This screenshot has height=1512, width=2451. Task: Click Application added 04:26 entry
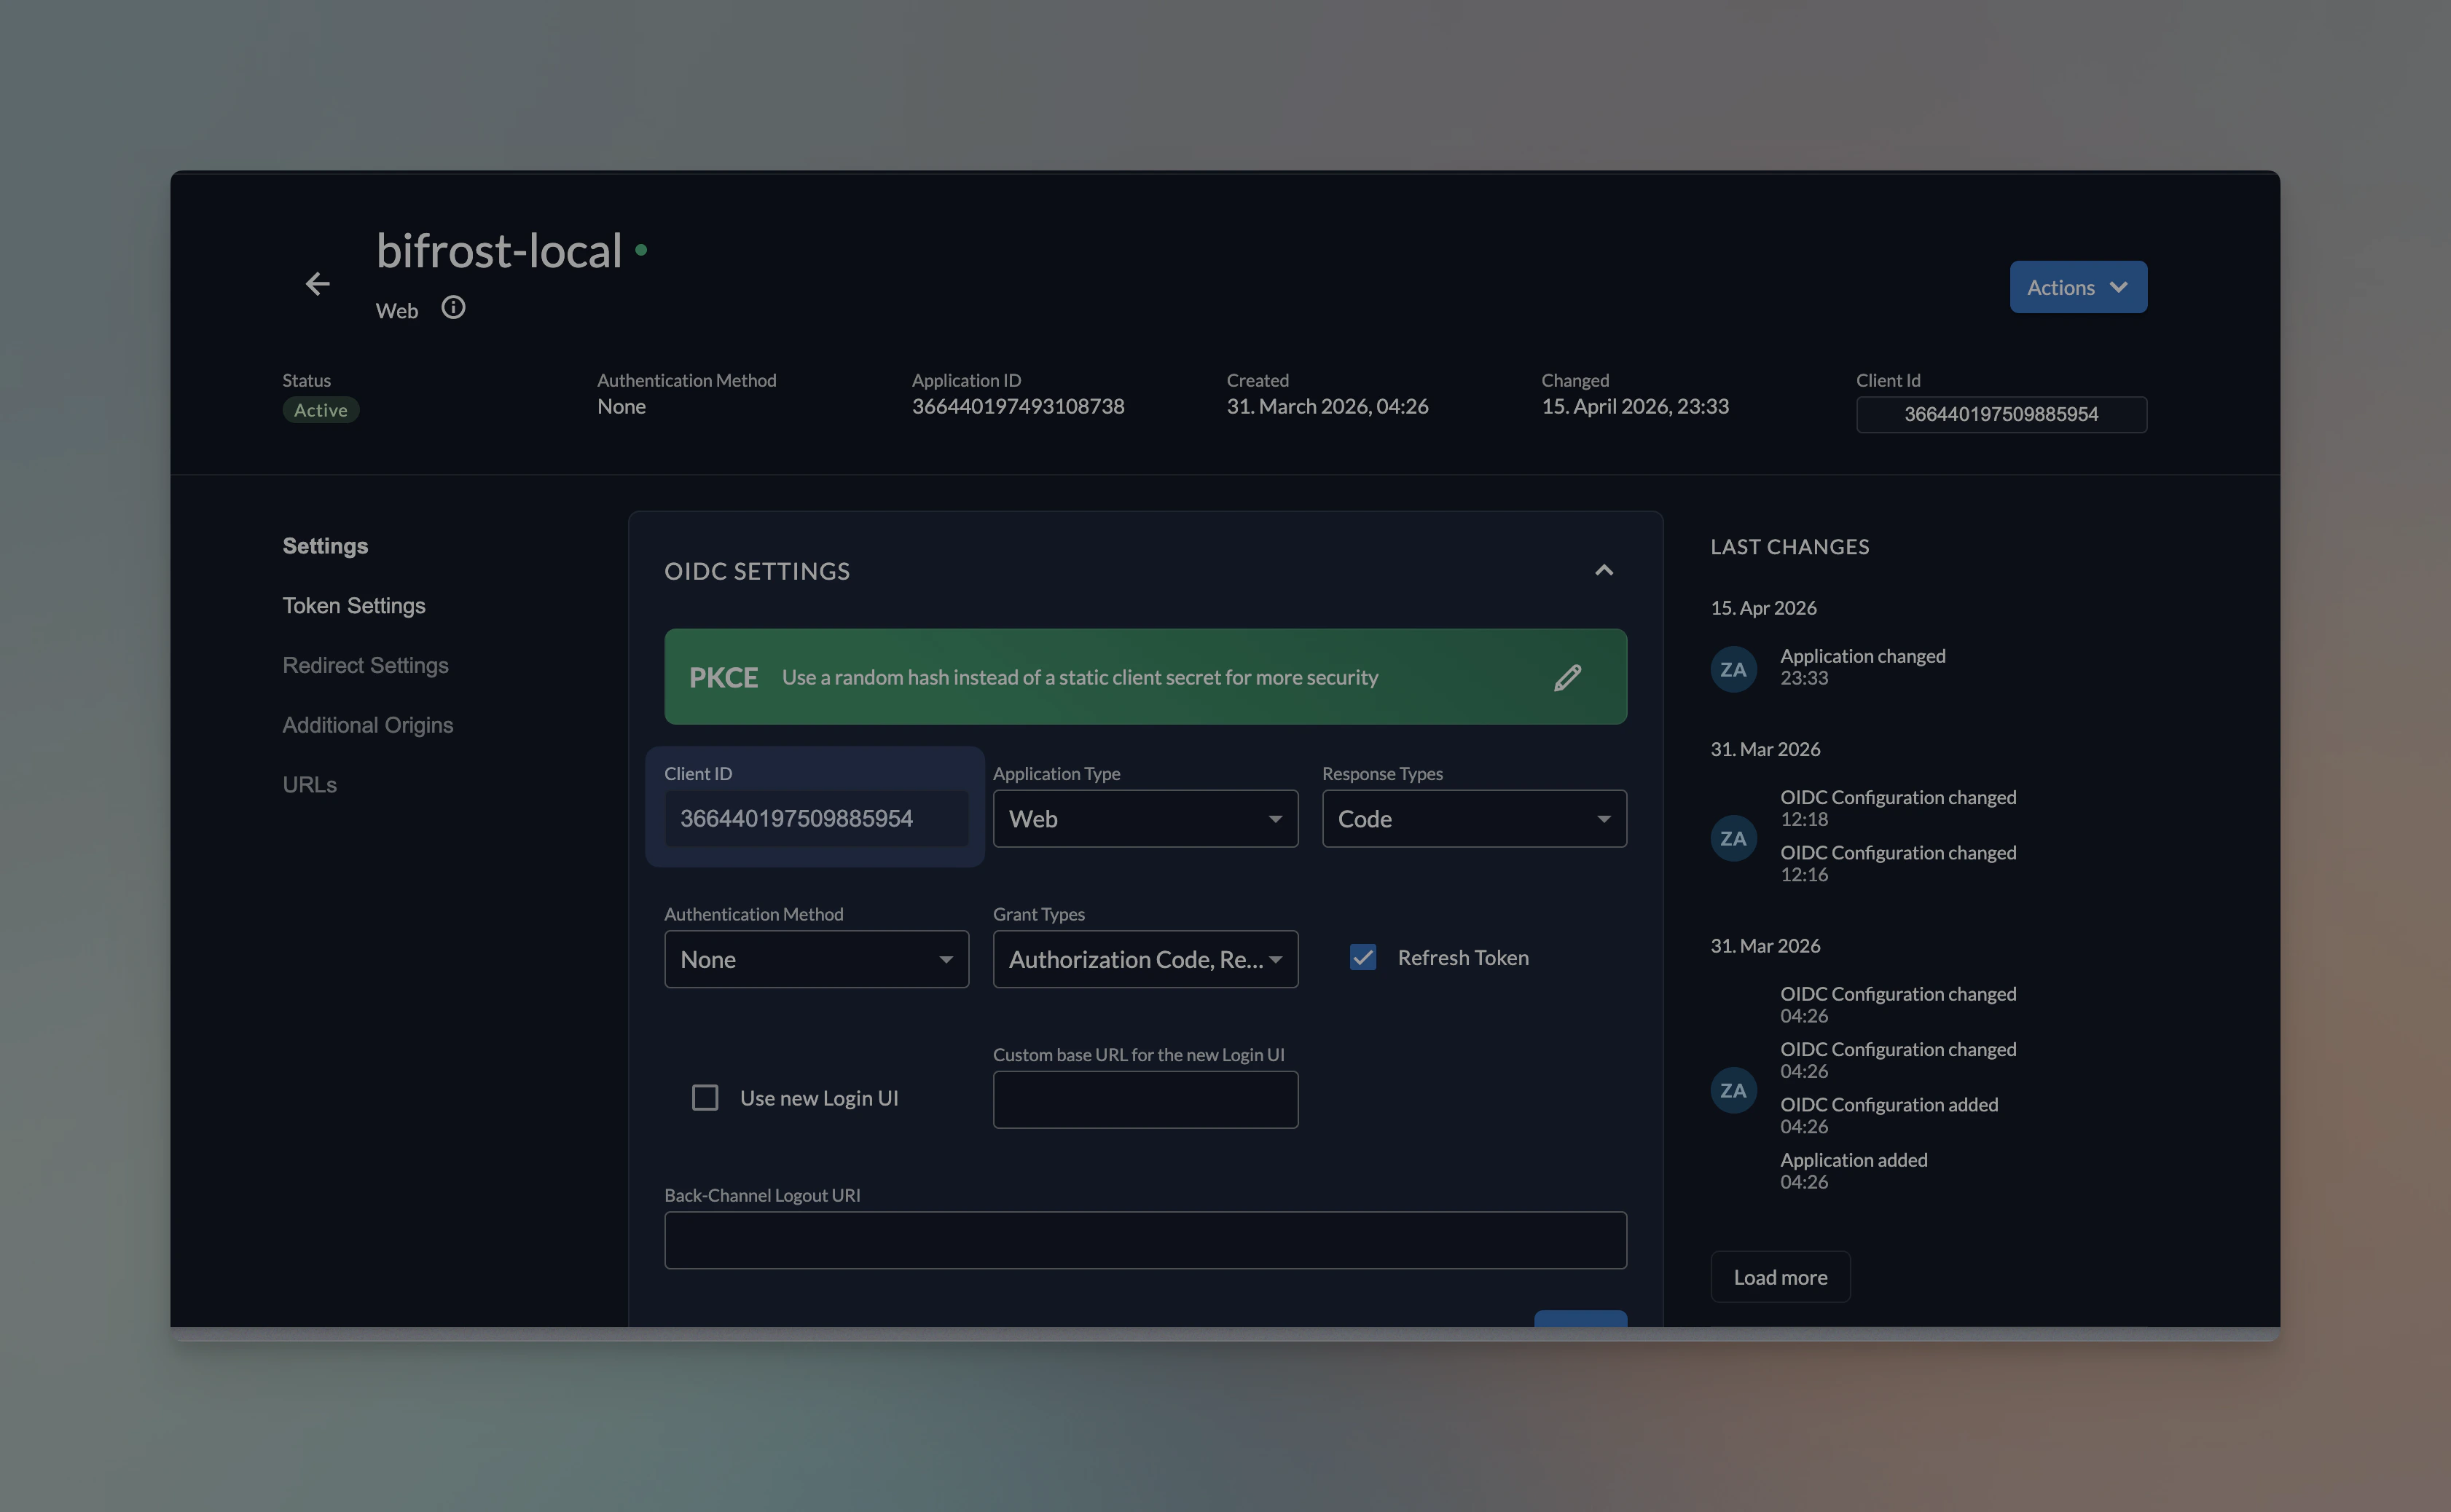click(x=1854, y=1171)
